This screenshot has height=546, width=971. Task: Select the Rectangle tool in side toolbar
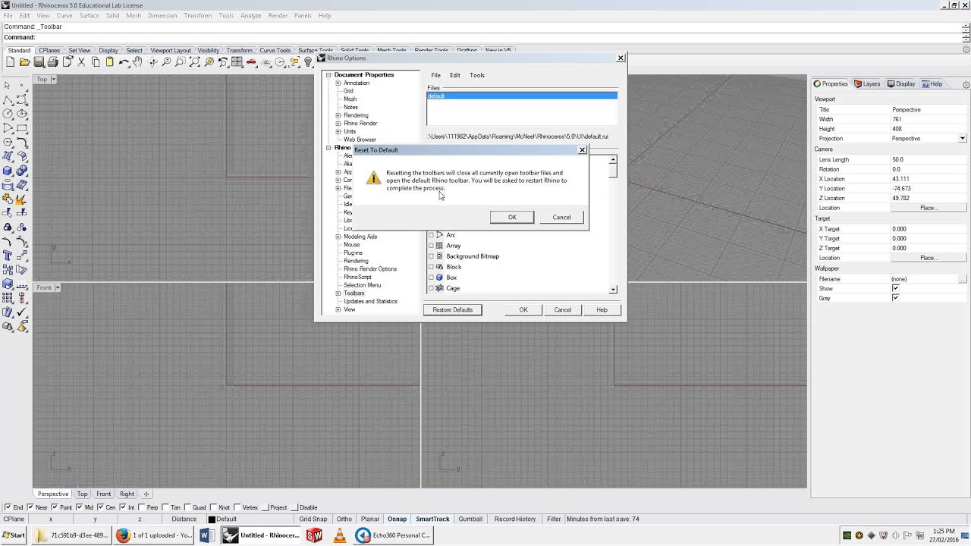tap(22, 128)
